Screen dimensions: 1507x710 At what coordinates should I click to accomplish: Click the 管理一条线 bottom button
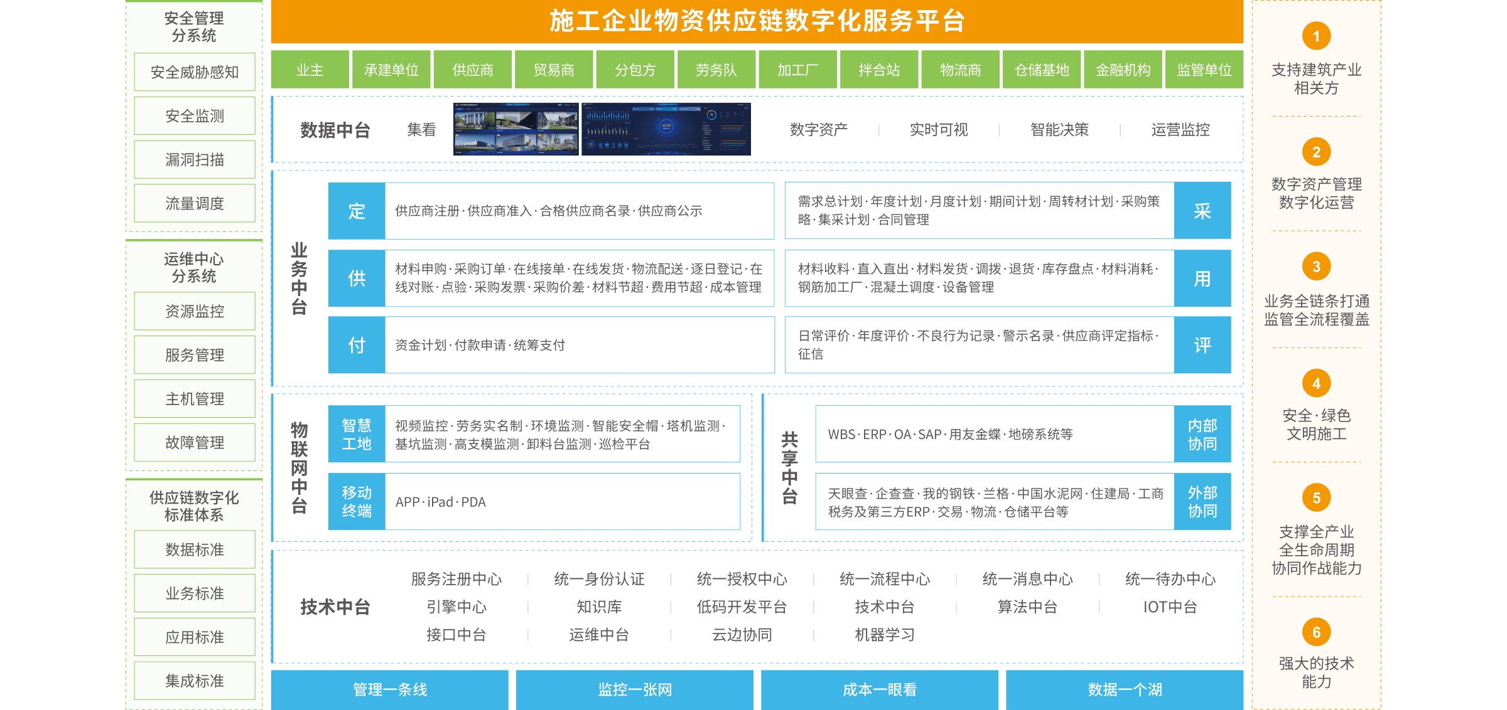click(x=389, y=689)
